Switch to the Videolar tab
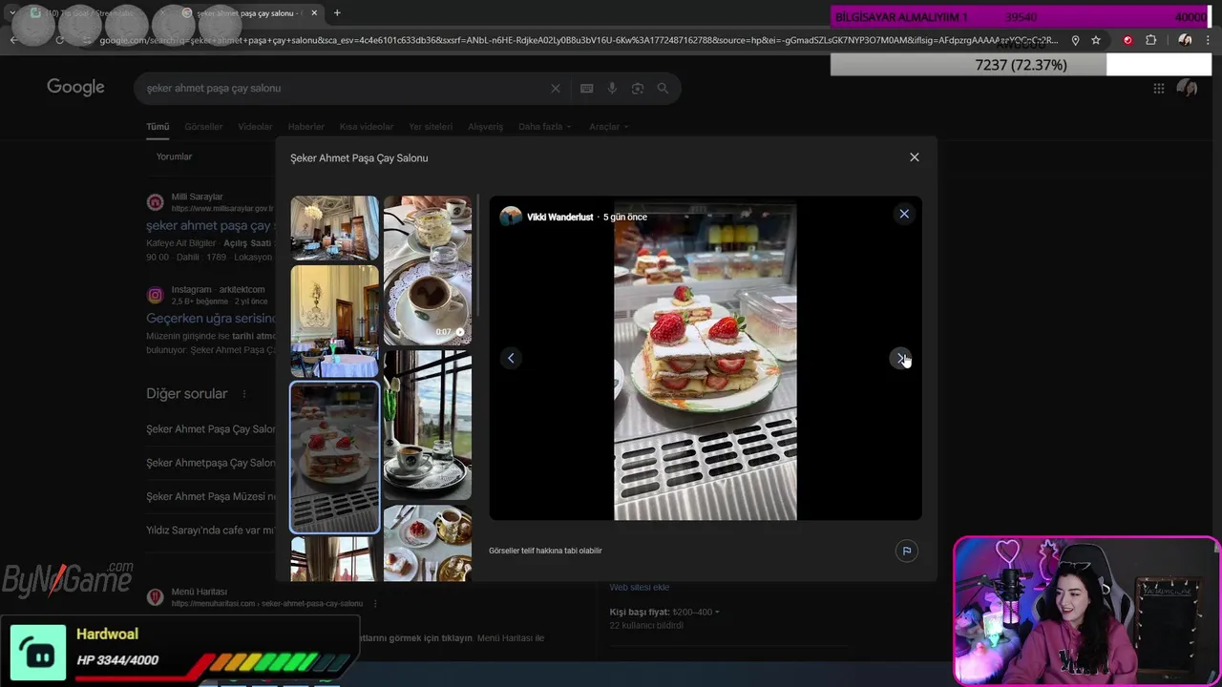Viewport: 1222px width, 687px height. coord(255,126)
